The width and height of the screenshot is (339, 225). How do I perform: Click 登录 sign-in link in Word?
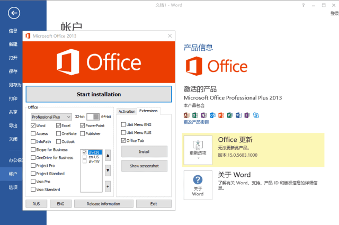pyautogui.click(x=334, y=13)
